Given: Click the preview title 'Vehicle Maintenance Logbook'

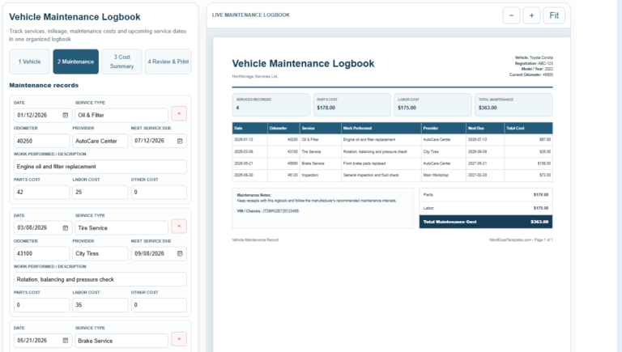Looking at the screenshot, I should pyautogui.click(x=303, y=63).
